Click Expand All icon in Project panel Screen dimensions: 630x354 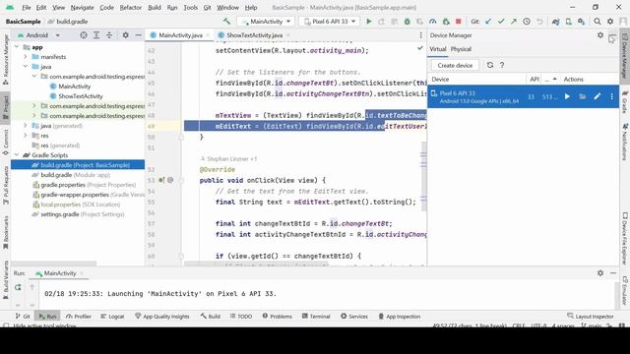[x=96, y=35]
